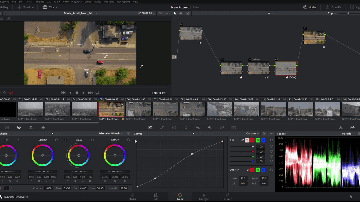Toggle the blue Edit curve channel
Image resolution: width=360 pixels, height=202 pixels.
coord(263,140)
